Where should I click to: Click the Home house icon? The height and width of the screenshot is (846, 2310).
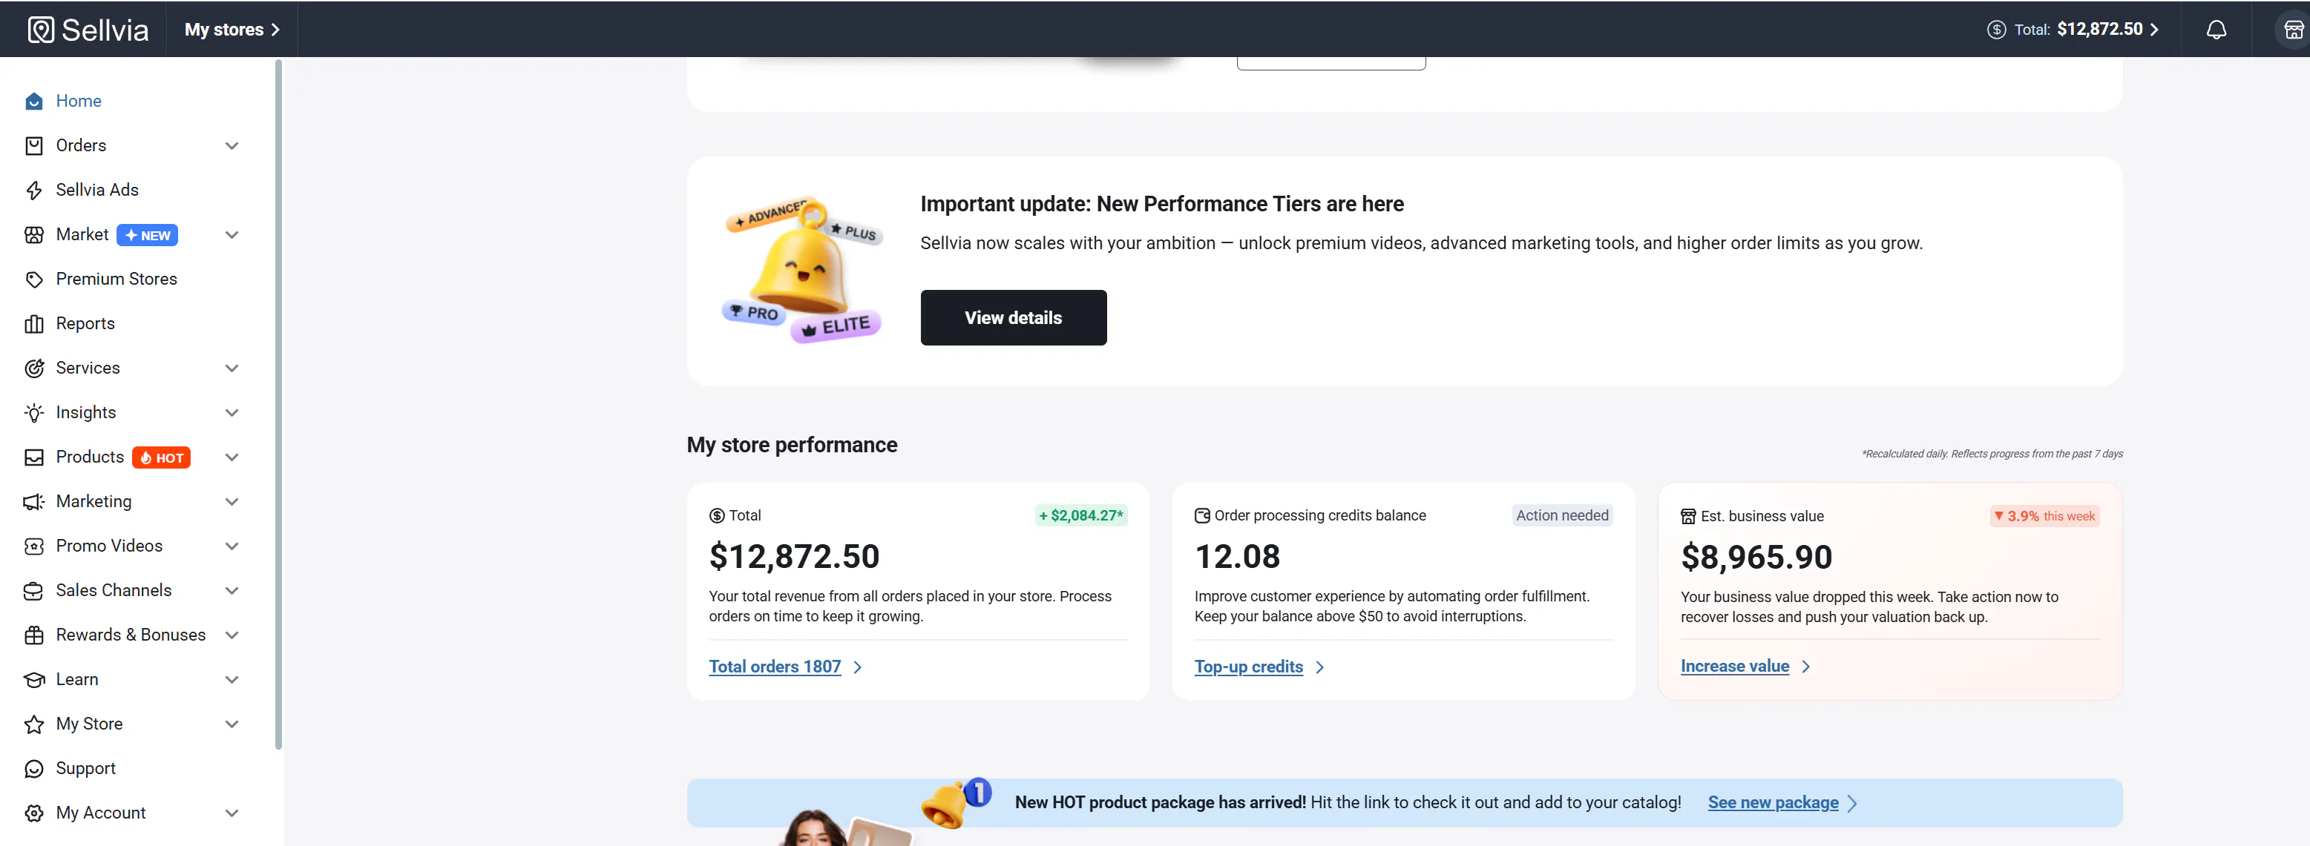tap(34, 102)
